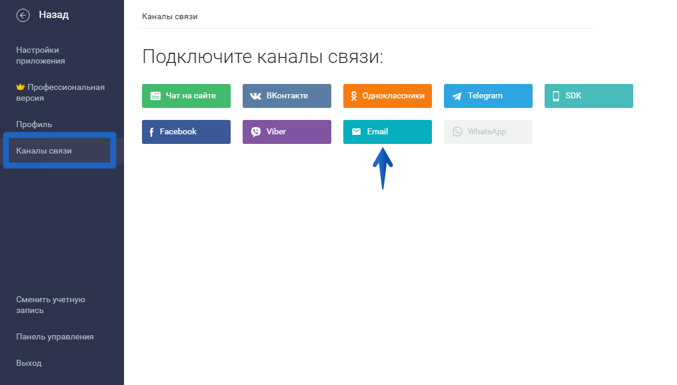Screen dimensions: 677x385
Task: Go back via Назад label
Action: (53, 14)
